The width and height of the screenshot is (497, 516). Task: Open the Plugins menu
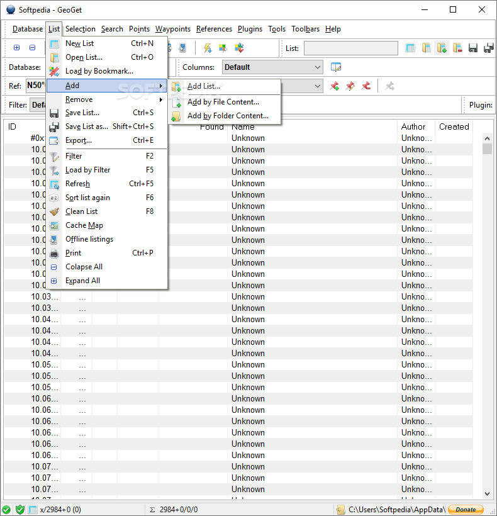point(250,29)
